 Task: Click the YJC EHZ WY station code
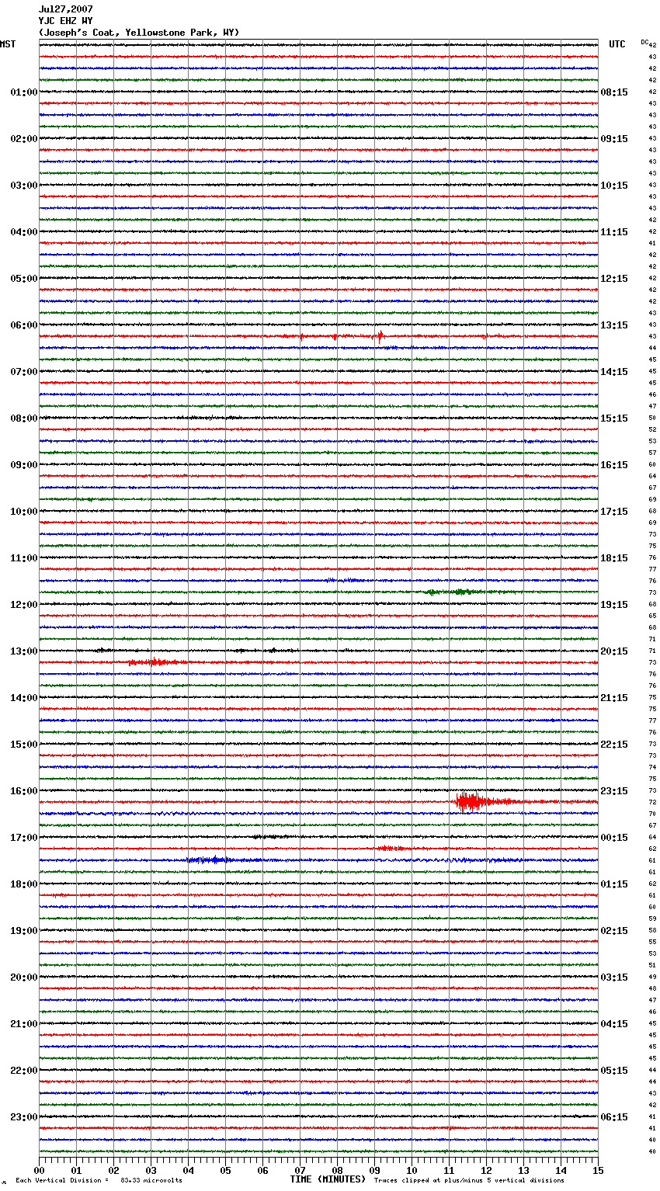(x=65, y=21)
